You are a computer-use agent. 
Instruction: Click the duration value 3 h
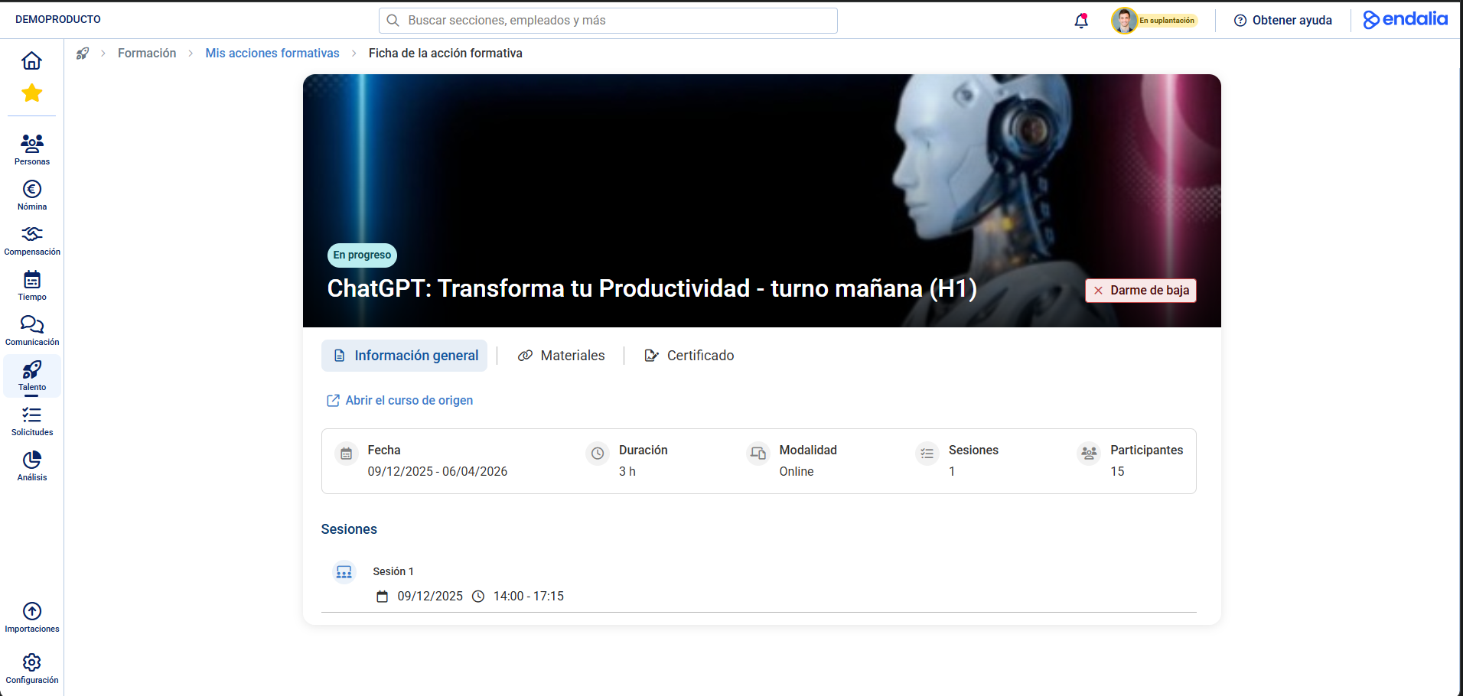pos(627,472)
